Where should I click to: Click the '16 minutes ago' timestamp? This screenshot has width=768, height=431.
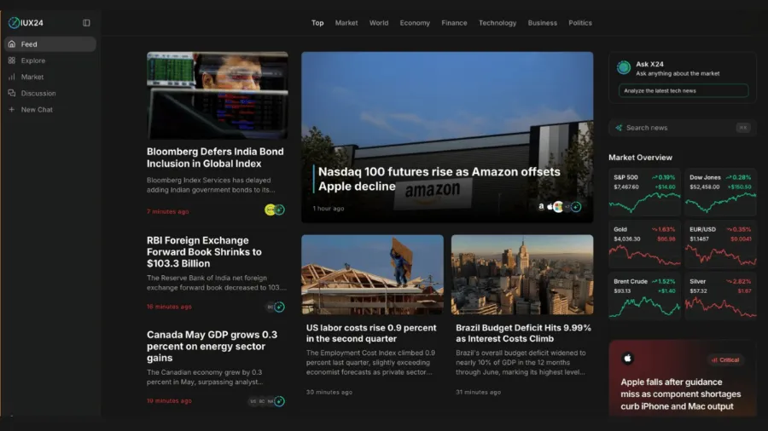[x=169, y=307]
